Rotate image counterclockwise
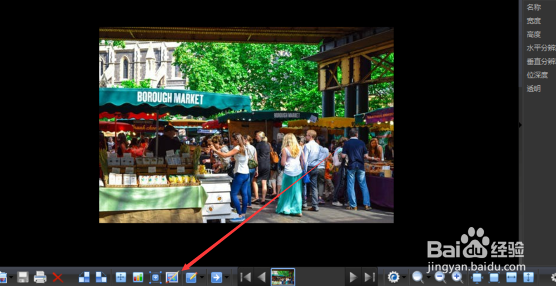556x286 pixels. 84,277
